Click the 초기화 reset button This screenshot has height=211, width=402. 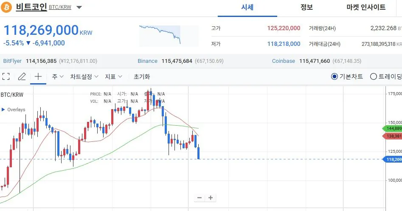coord(142,77)
